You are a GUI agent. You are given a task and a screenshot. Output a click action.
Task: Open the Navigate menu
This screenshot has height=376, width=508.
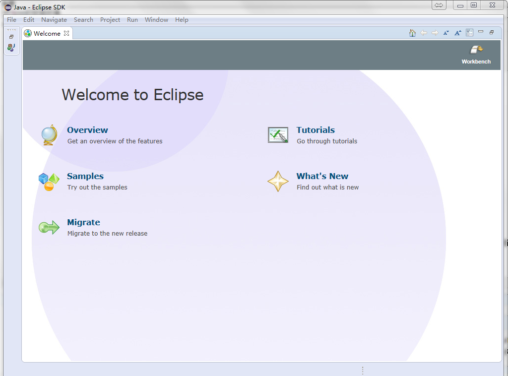pos(54,20)
